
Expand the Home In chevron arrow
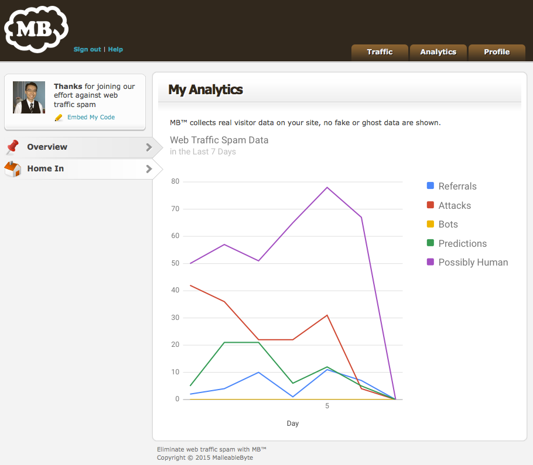coord(149,169)
